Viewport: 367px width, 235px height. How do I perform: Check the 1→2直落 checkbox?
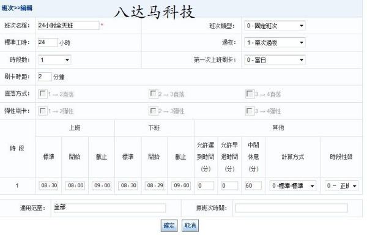pos(43,94)
